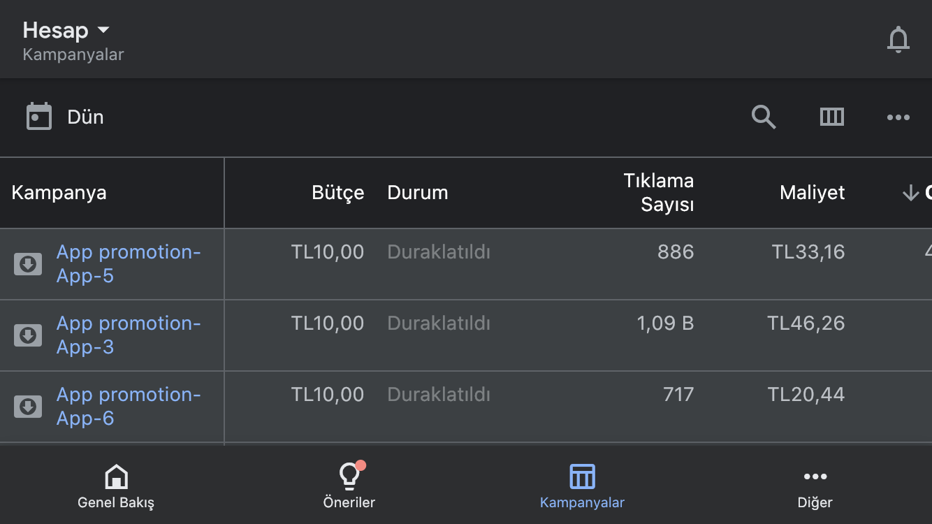This screenshot has width=932, height=524.
Task: Click App promotion-App-6 download icon
Action: tap(28, 407)
